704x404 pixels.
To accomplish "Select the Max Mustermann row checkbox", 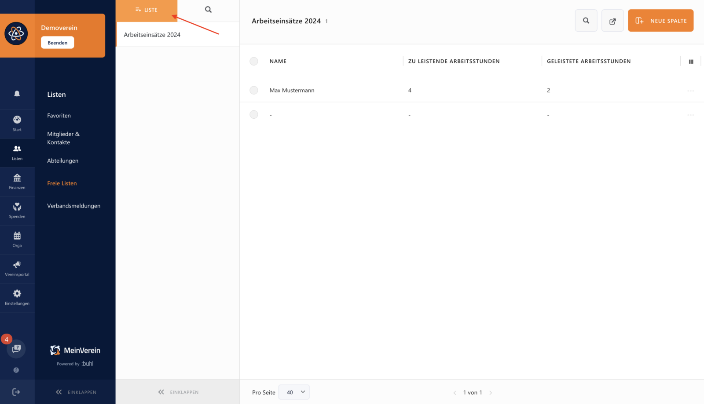I will pos(254,90).
